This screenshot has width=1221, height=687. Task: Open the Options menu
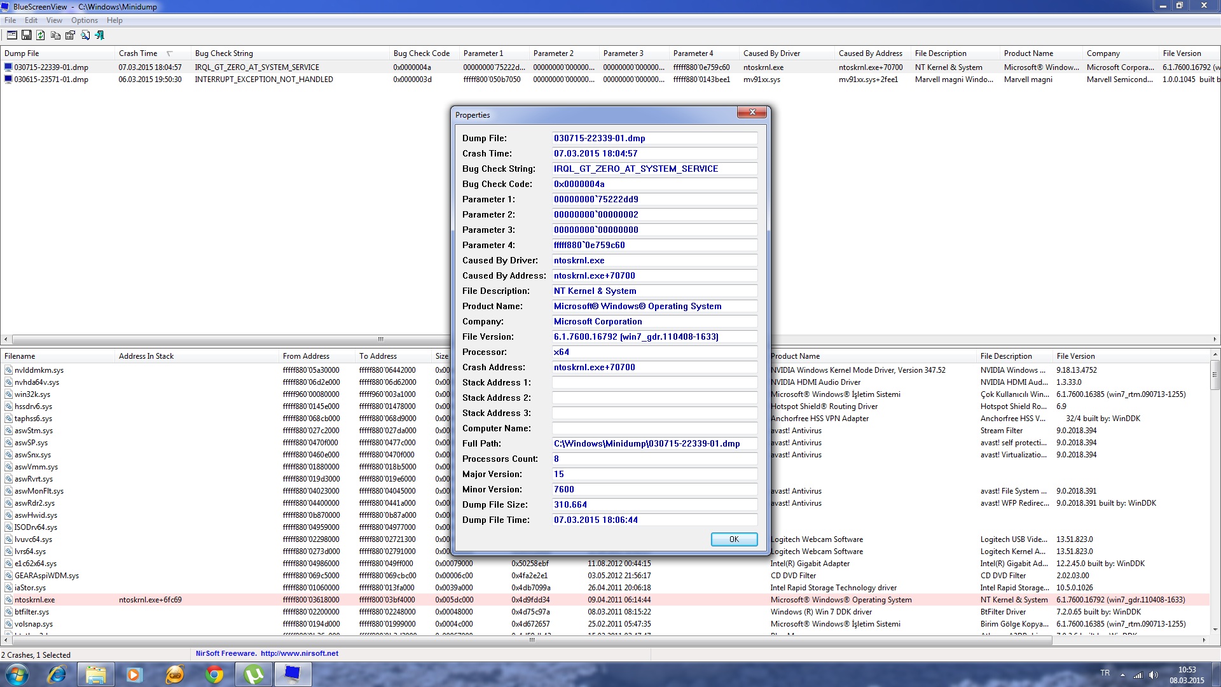coord(84,20)
